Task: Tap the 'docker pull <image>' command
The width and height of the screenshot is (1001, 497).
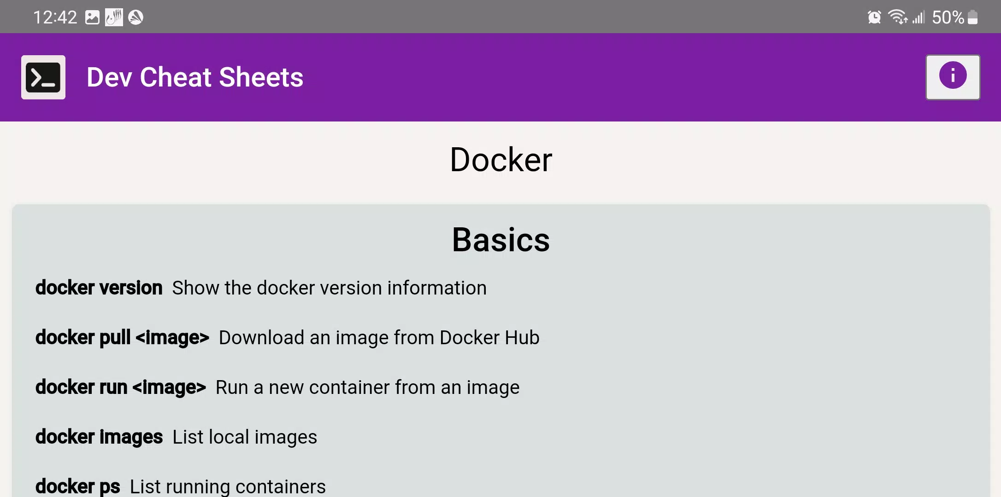Action: (123, 337)
